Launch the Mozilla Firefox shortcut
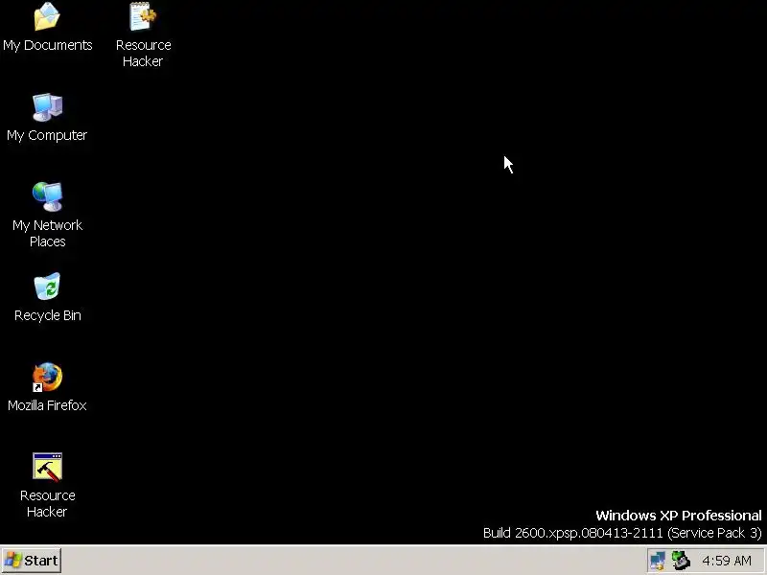Viewport: 767px width, 575px height. tap(47, 377)
